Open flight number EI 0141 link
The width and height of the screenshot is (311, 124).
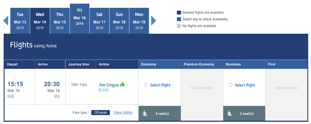tap(104, 90)
